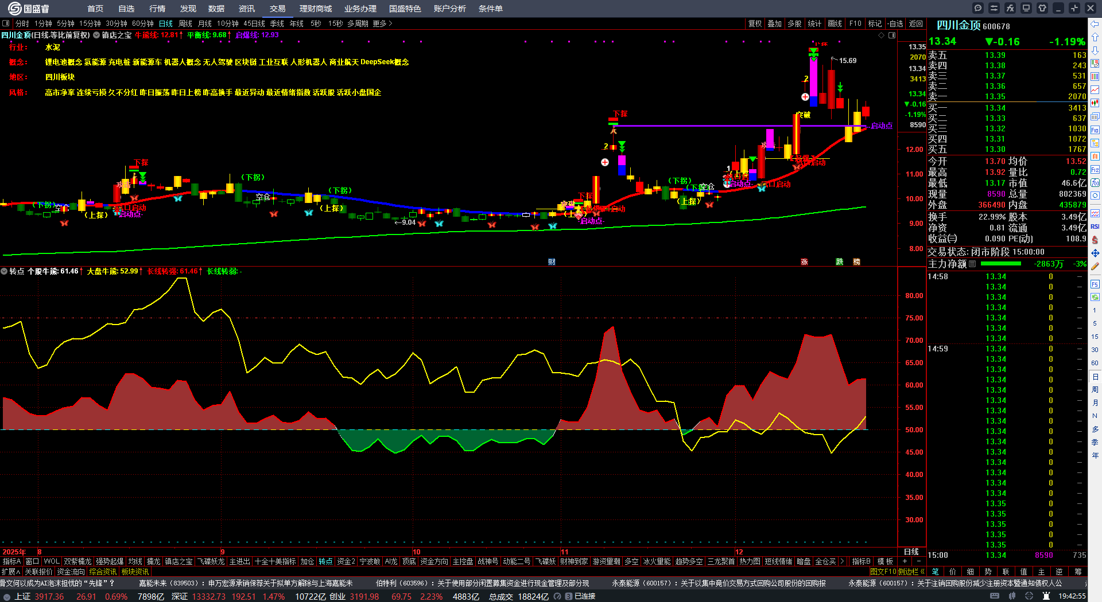Image resolution: width=1102 pixels, height=602 pixels.
Task: Open the 行情 menu
Action: pyautogui.click(x=157, y=9)
